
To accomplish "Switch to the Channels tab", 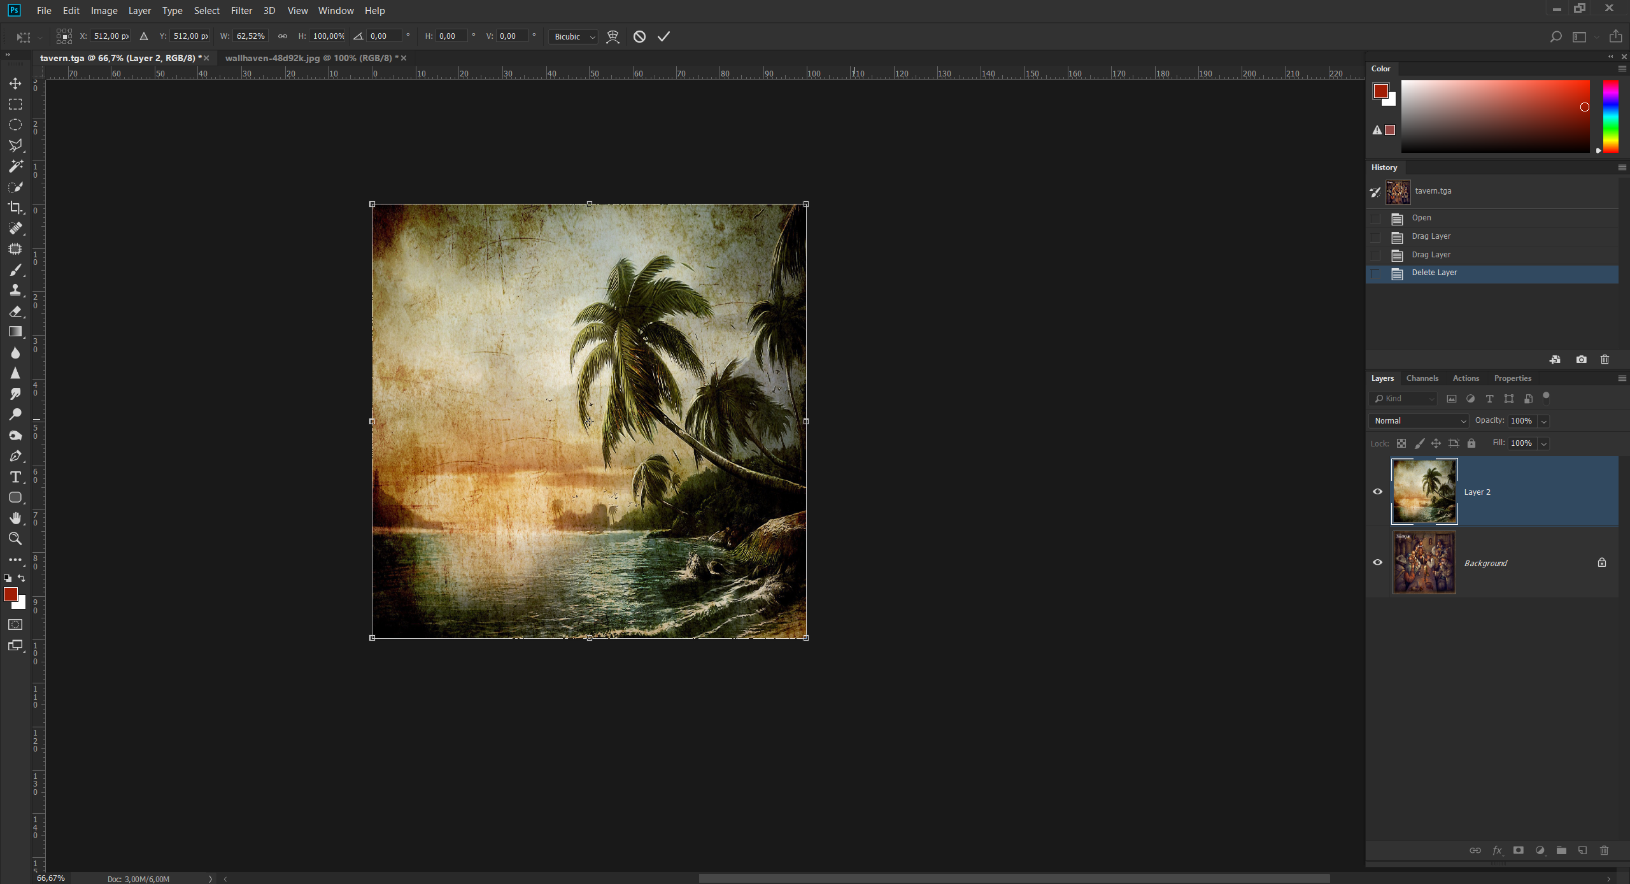I will [x=1422, y=378].
